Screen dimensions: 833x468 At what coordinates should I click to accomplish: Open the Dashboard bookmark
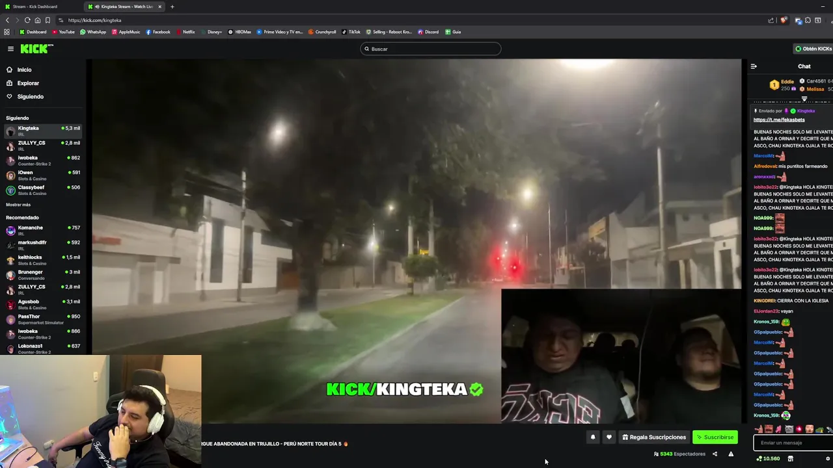[33, 32]
